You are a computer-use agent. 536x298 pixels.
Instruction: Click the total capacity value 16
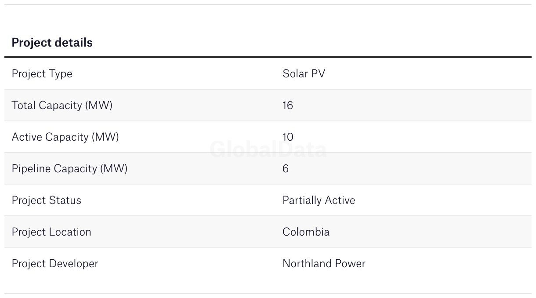point(288,105)
